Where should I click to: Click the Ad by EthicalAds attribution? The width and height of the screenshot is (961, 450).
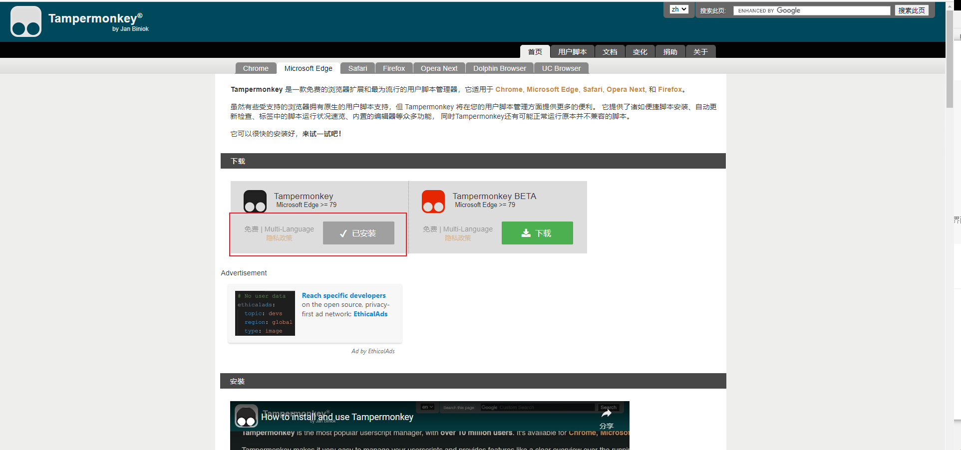click(x=373, y=351)
